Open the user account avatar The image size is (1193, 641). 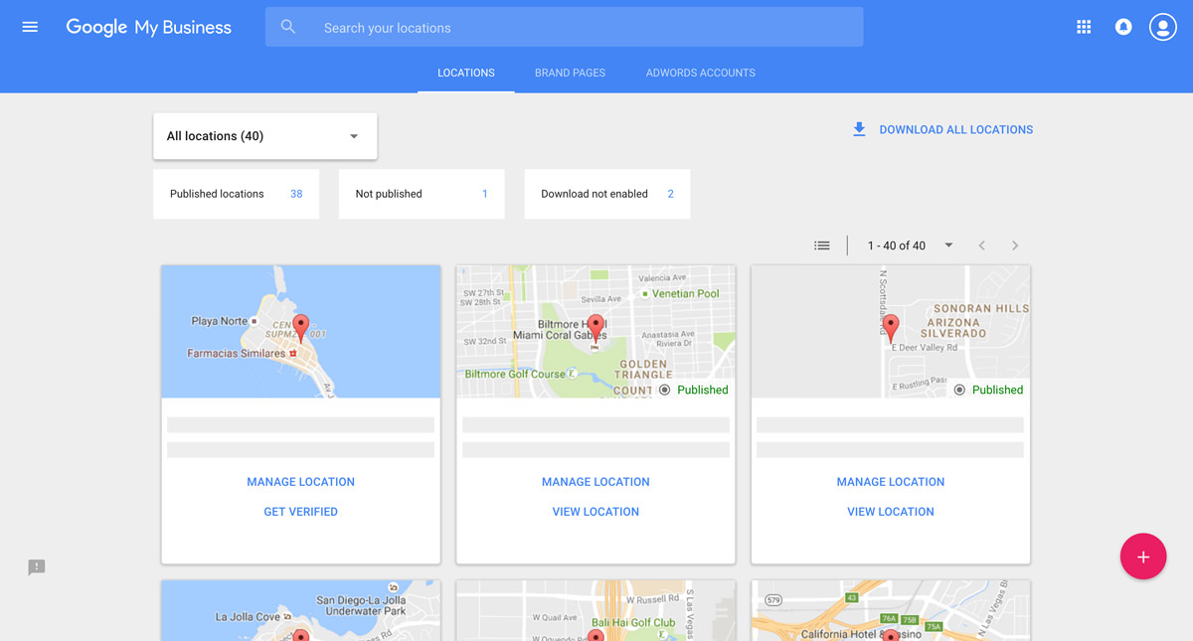pos(1162,27)
